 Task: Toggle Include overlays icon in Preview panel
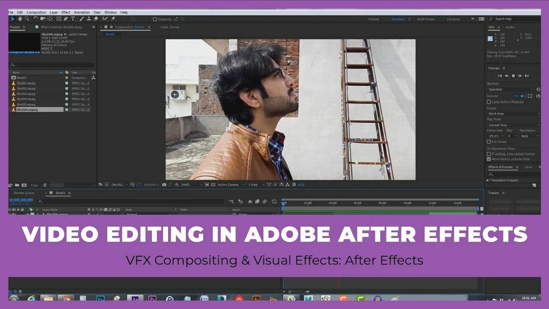(x=530, y=96)
